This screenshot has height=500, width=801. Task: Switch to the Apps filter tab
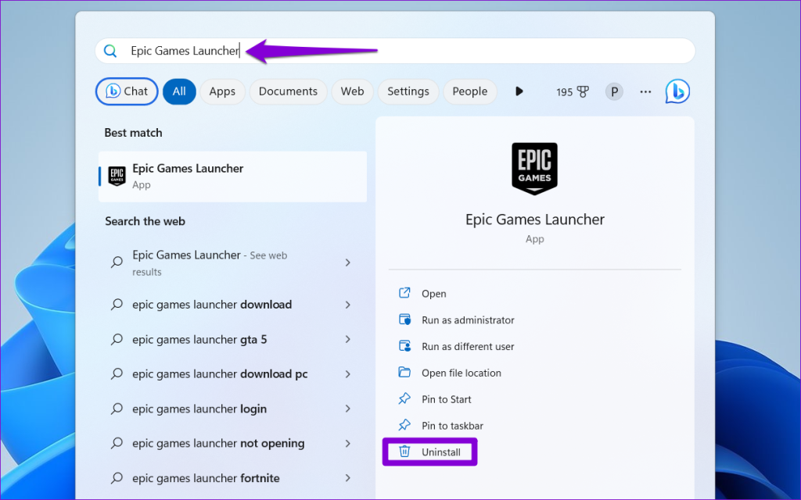coord(222,91)
